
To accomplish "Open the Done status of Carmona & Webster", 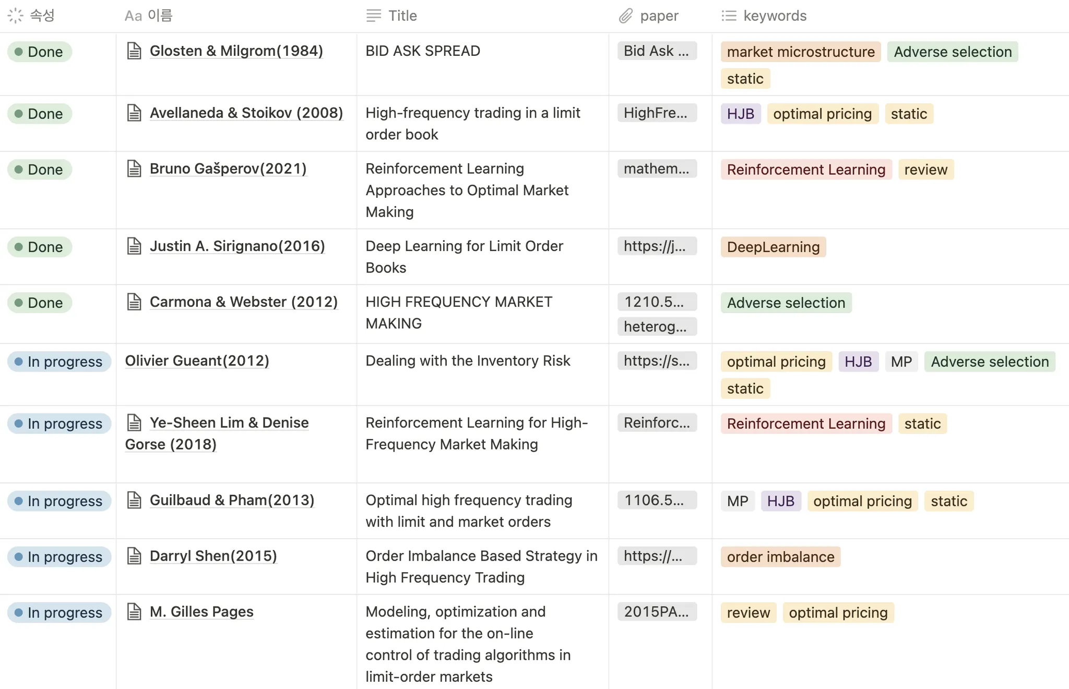I will tap(40, 303).
